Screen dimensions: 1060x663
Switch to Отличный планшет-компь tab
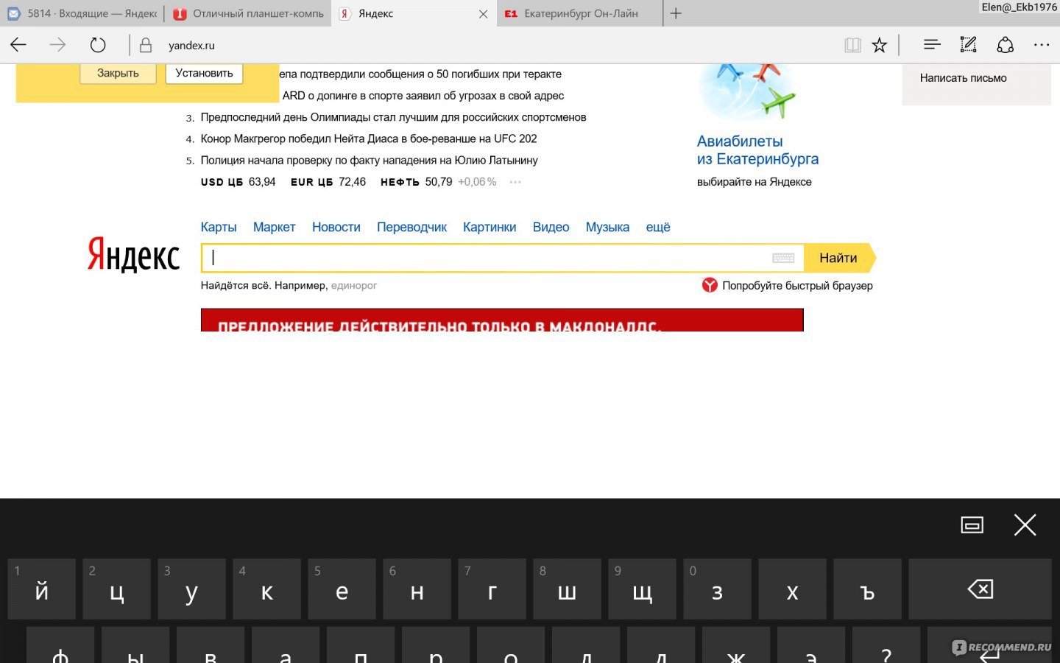click(248, 13)
